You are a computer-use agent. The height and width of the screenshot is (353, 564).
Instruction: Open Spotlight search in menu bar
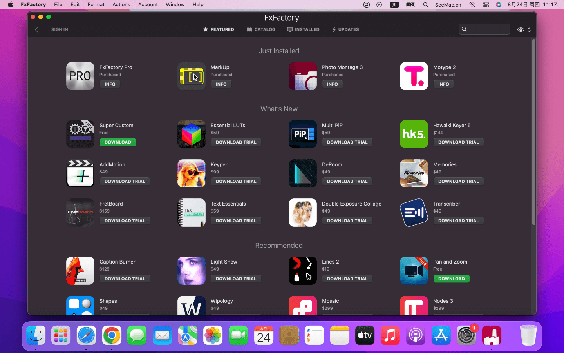pos(425,5)
